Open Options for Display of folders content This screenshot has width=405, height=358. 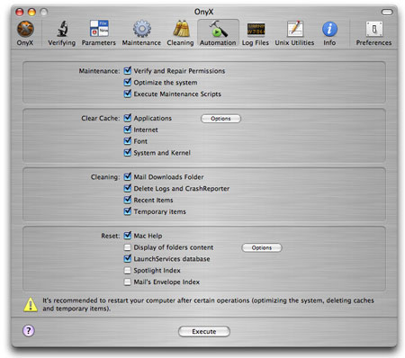point(262,247)
